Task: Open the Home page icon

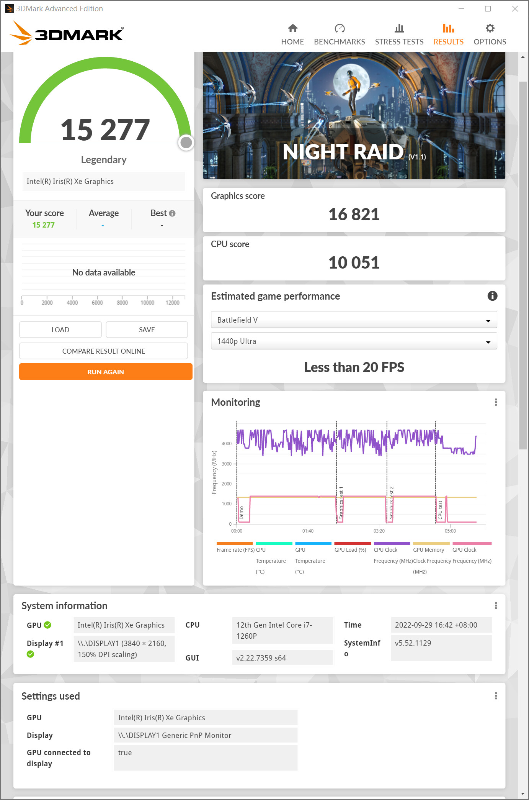Action: click(x=292, y=28)
